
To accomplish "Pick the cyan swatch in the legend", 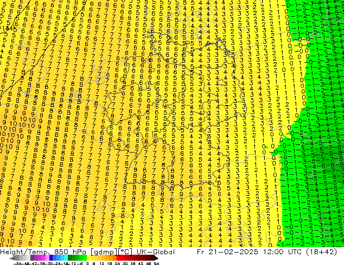I will pyautogui.click(x=66, y=258).
